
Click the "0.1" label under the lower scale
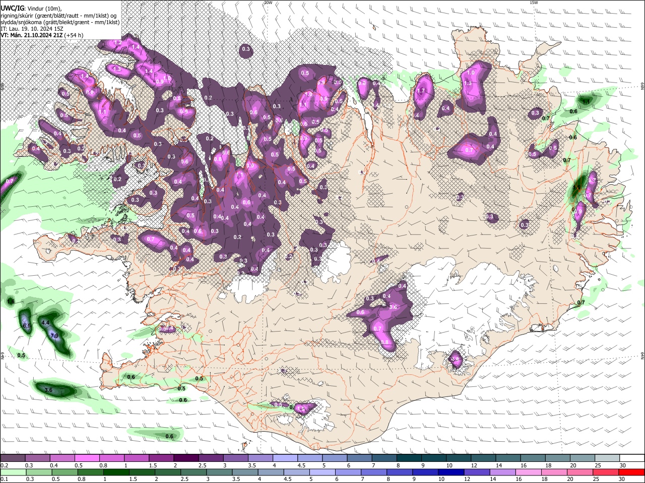click(x=5, y=479)
